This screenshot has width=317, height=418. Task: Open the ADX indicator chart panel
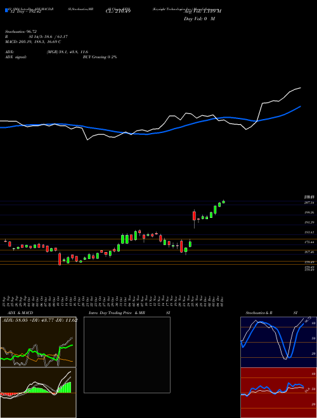tap(38, 342)
